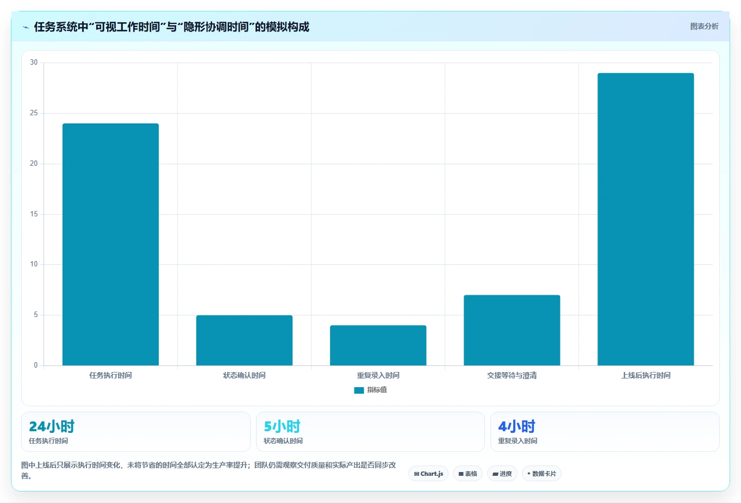Click the 图表分析 label in header
The height and width of the screenshot is (503, 741).
coord(704,27)
